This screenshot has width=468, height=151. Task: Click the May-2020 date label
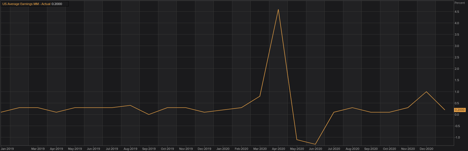click(297, 149)
